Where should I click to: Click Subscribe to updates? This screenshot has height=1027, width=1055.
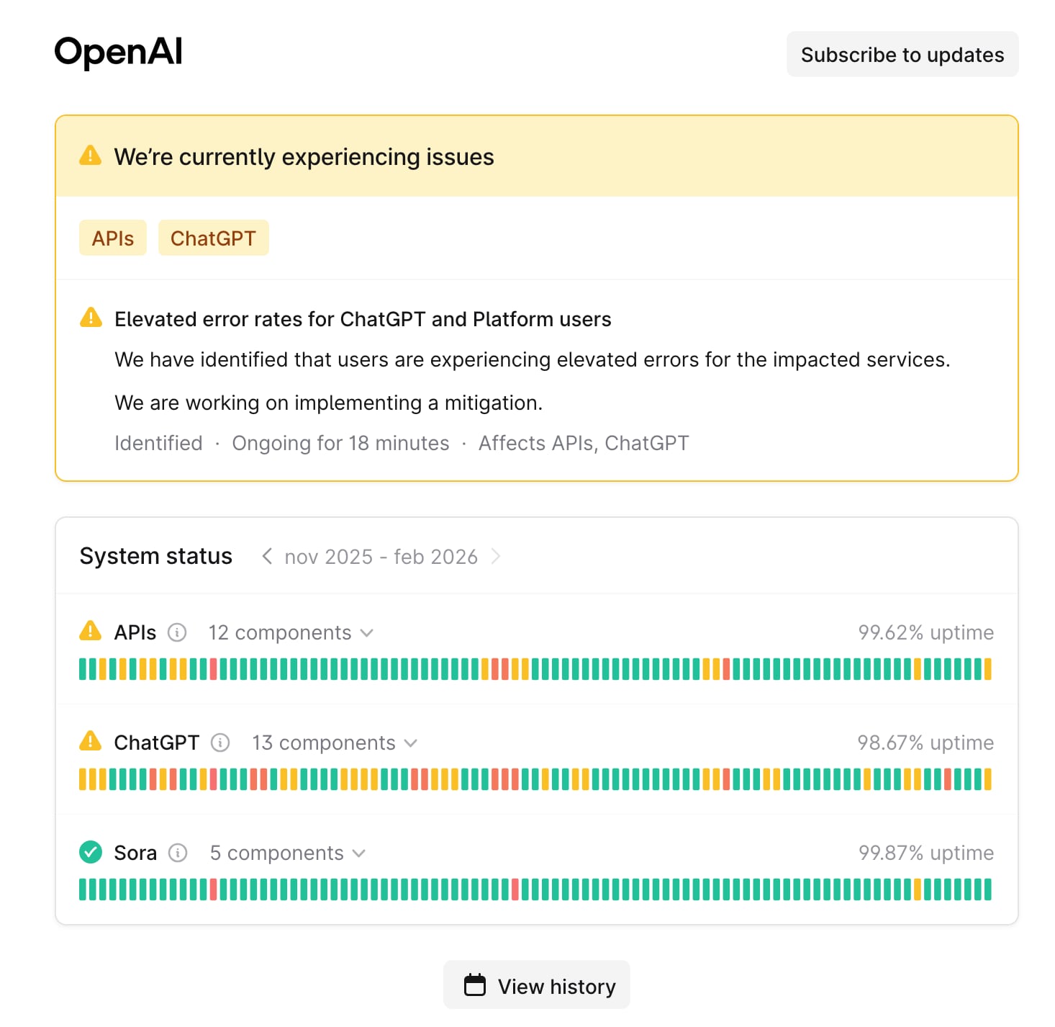(x=902, y=54)
